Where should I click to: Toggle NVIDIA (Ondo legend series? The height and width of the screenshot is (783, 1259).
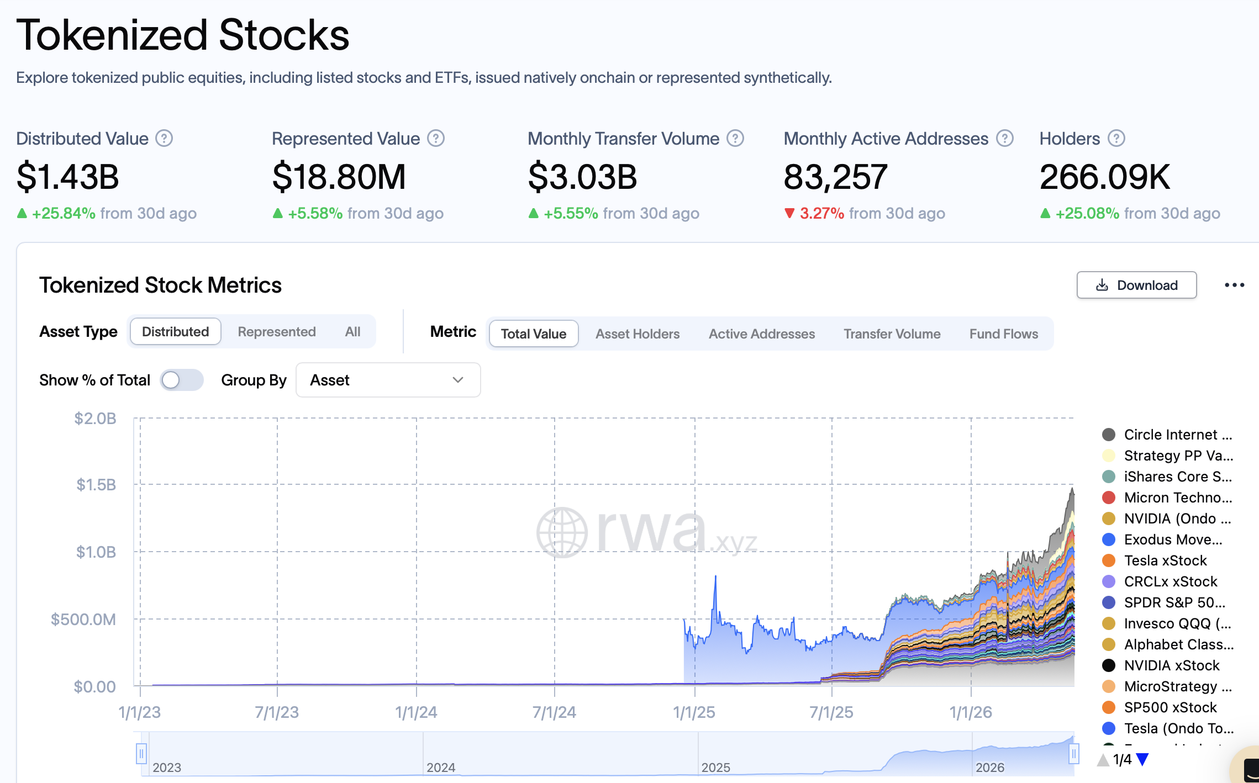(x=1167, y=519)
